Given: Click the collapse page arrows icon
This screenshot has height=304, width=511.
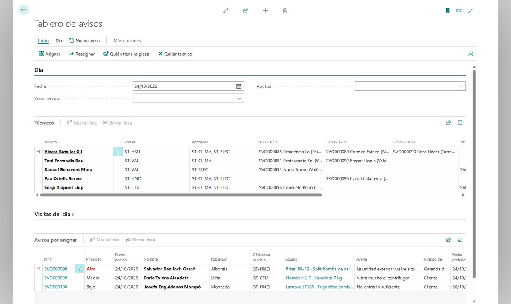Looking at the screenshot, I should (471, 11).
